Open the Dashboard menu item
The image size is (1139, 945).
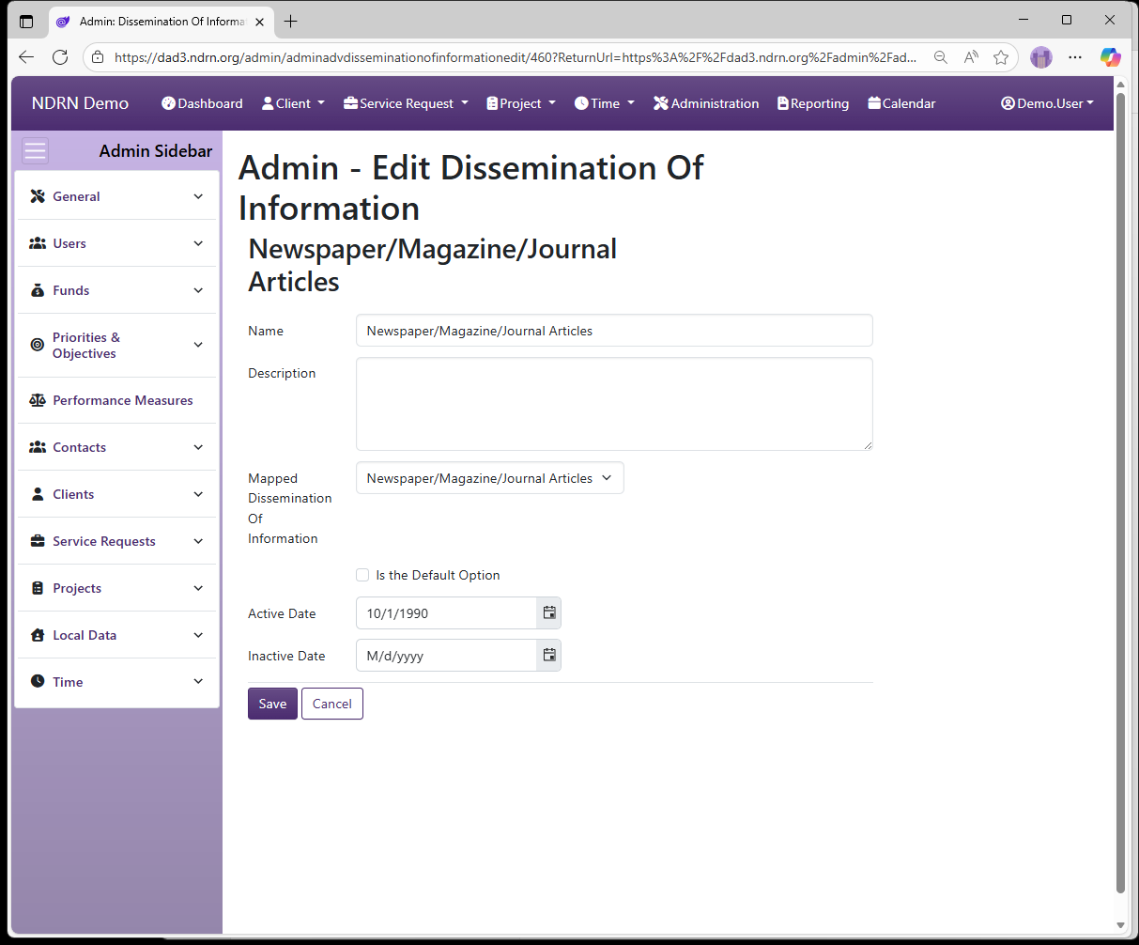pos(202,103)
